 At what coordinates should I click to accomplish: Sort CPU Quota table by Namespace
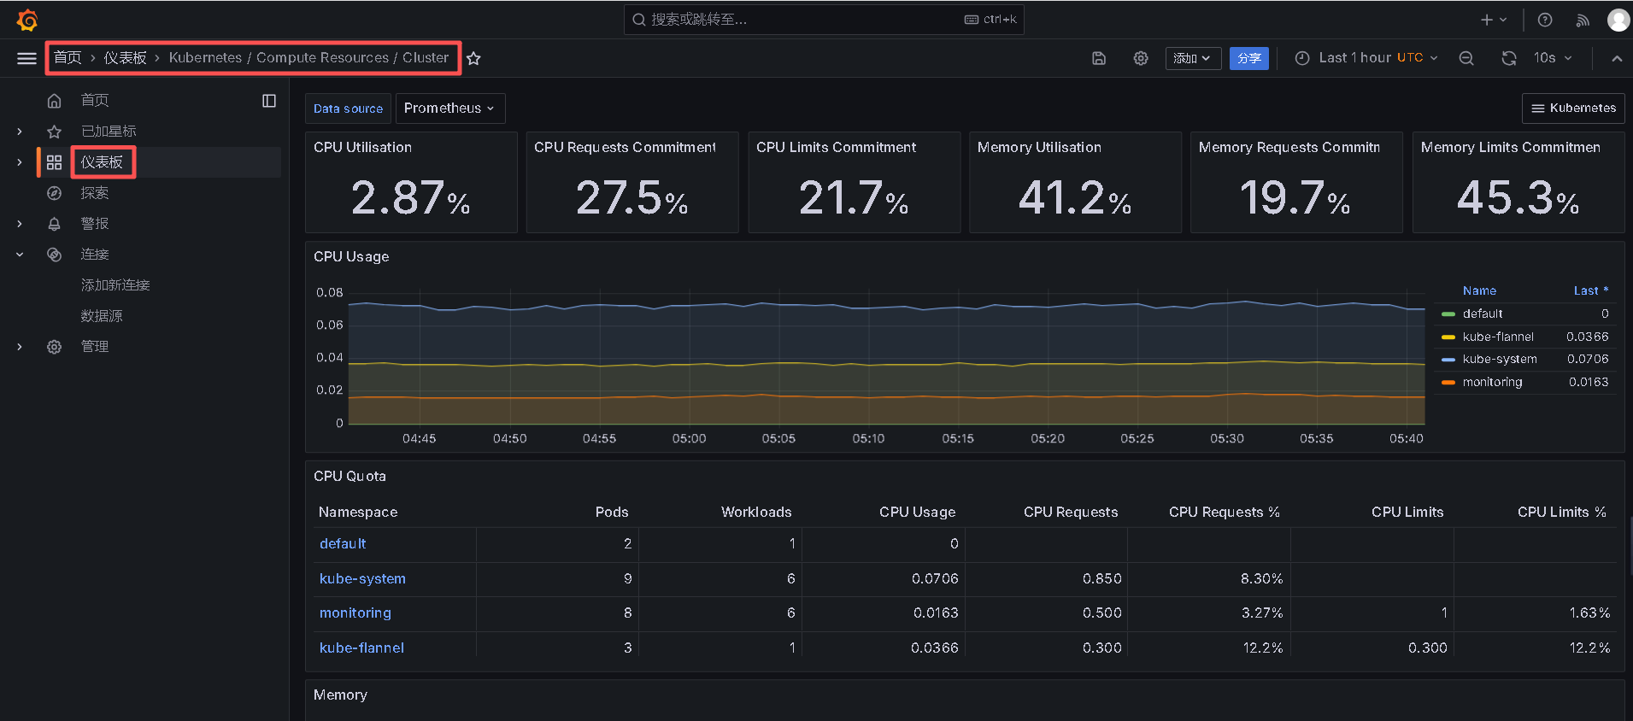(358, 513)
